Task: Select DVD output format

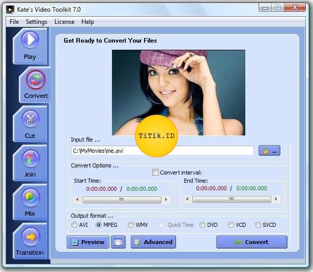Action: [x=203, y=225]
